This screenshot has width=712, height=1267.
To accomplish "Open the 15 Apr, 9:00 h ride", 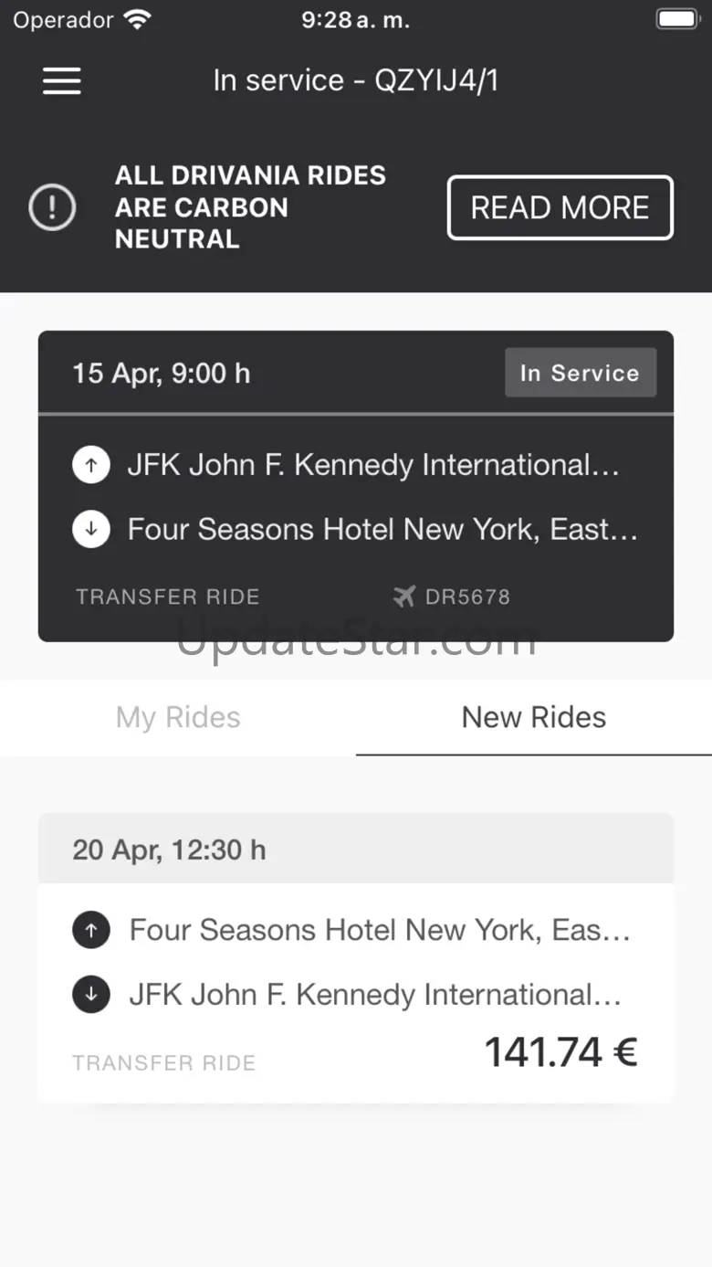I will coord(162,374).
